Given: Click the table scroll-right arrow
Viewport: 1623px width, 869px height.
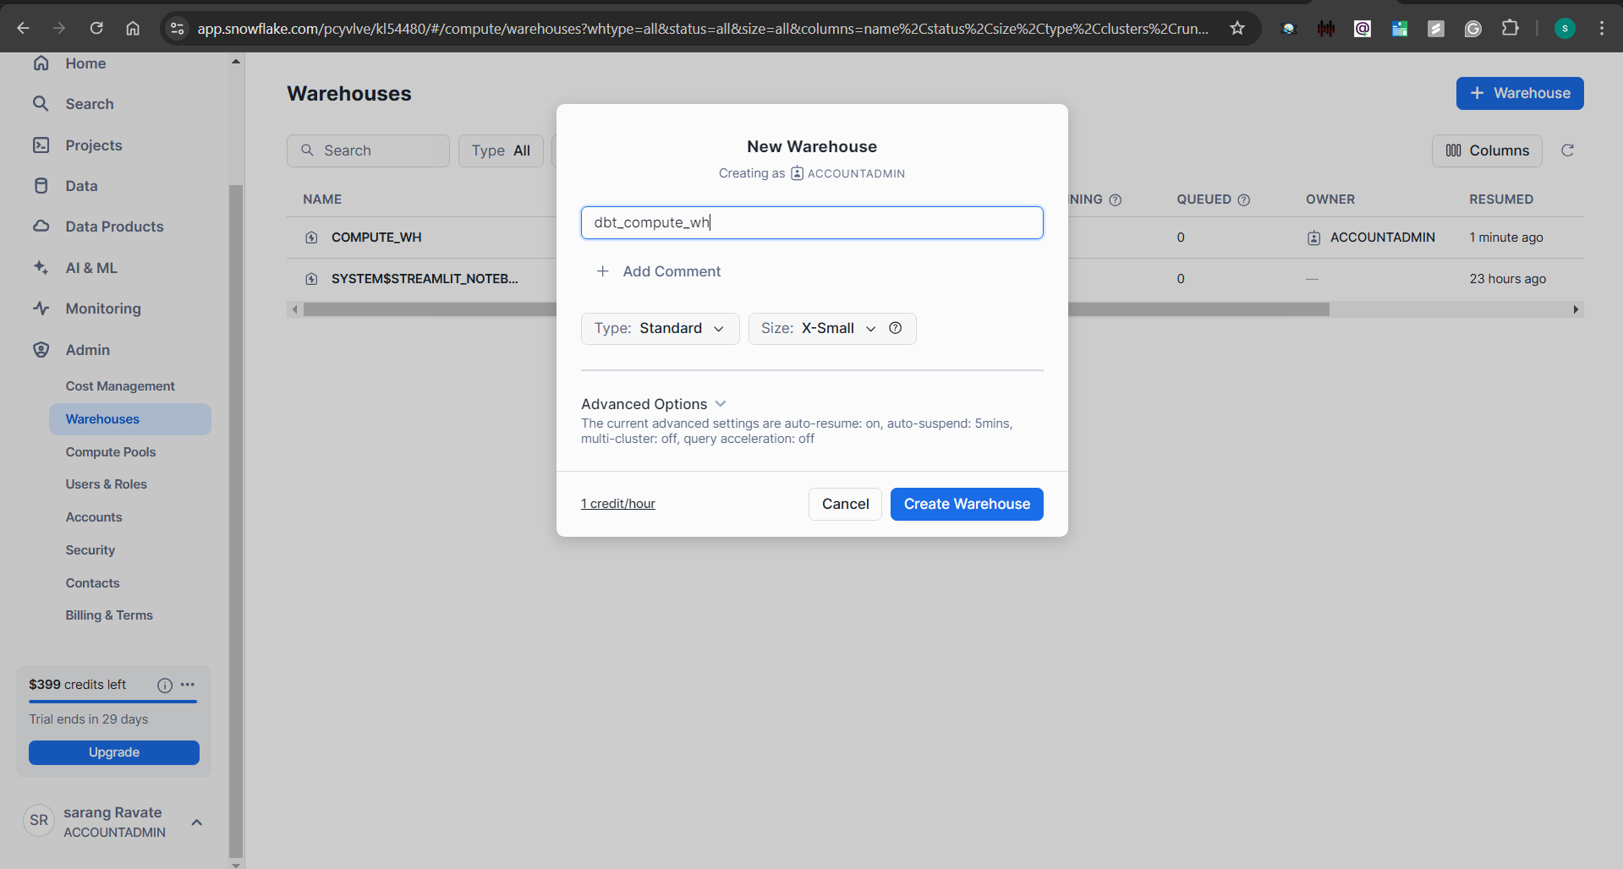Looking at the screenshot, I should (1576, 309).
